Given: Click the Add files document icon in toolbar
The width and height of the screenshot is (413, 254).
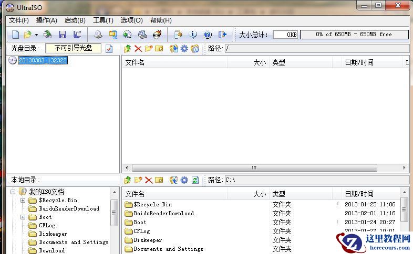Looking at the screenshot, I should 178,35.
